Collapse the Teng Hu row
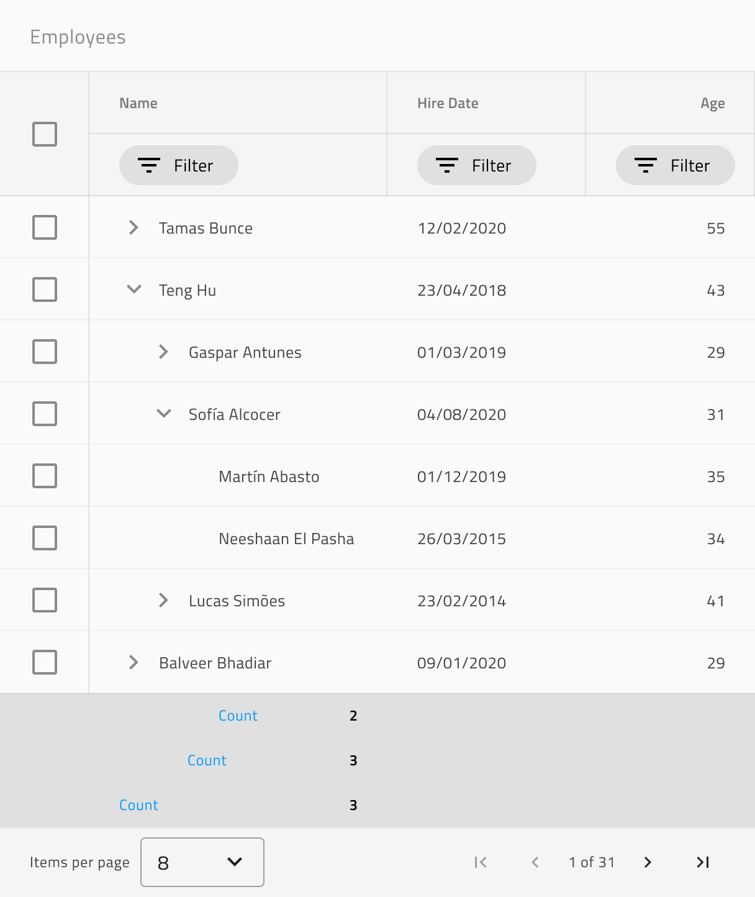Image resolution: width=755 pixels, height=897 pixels. (134, 289)
